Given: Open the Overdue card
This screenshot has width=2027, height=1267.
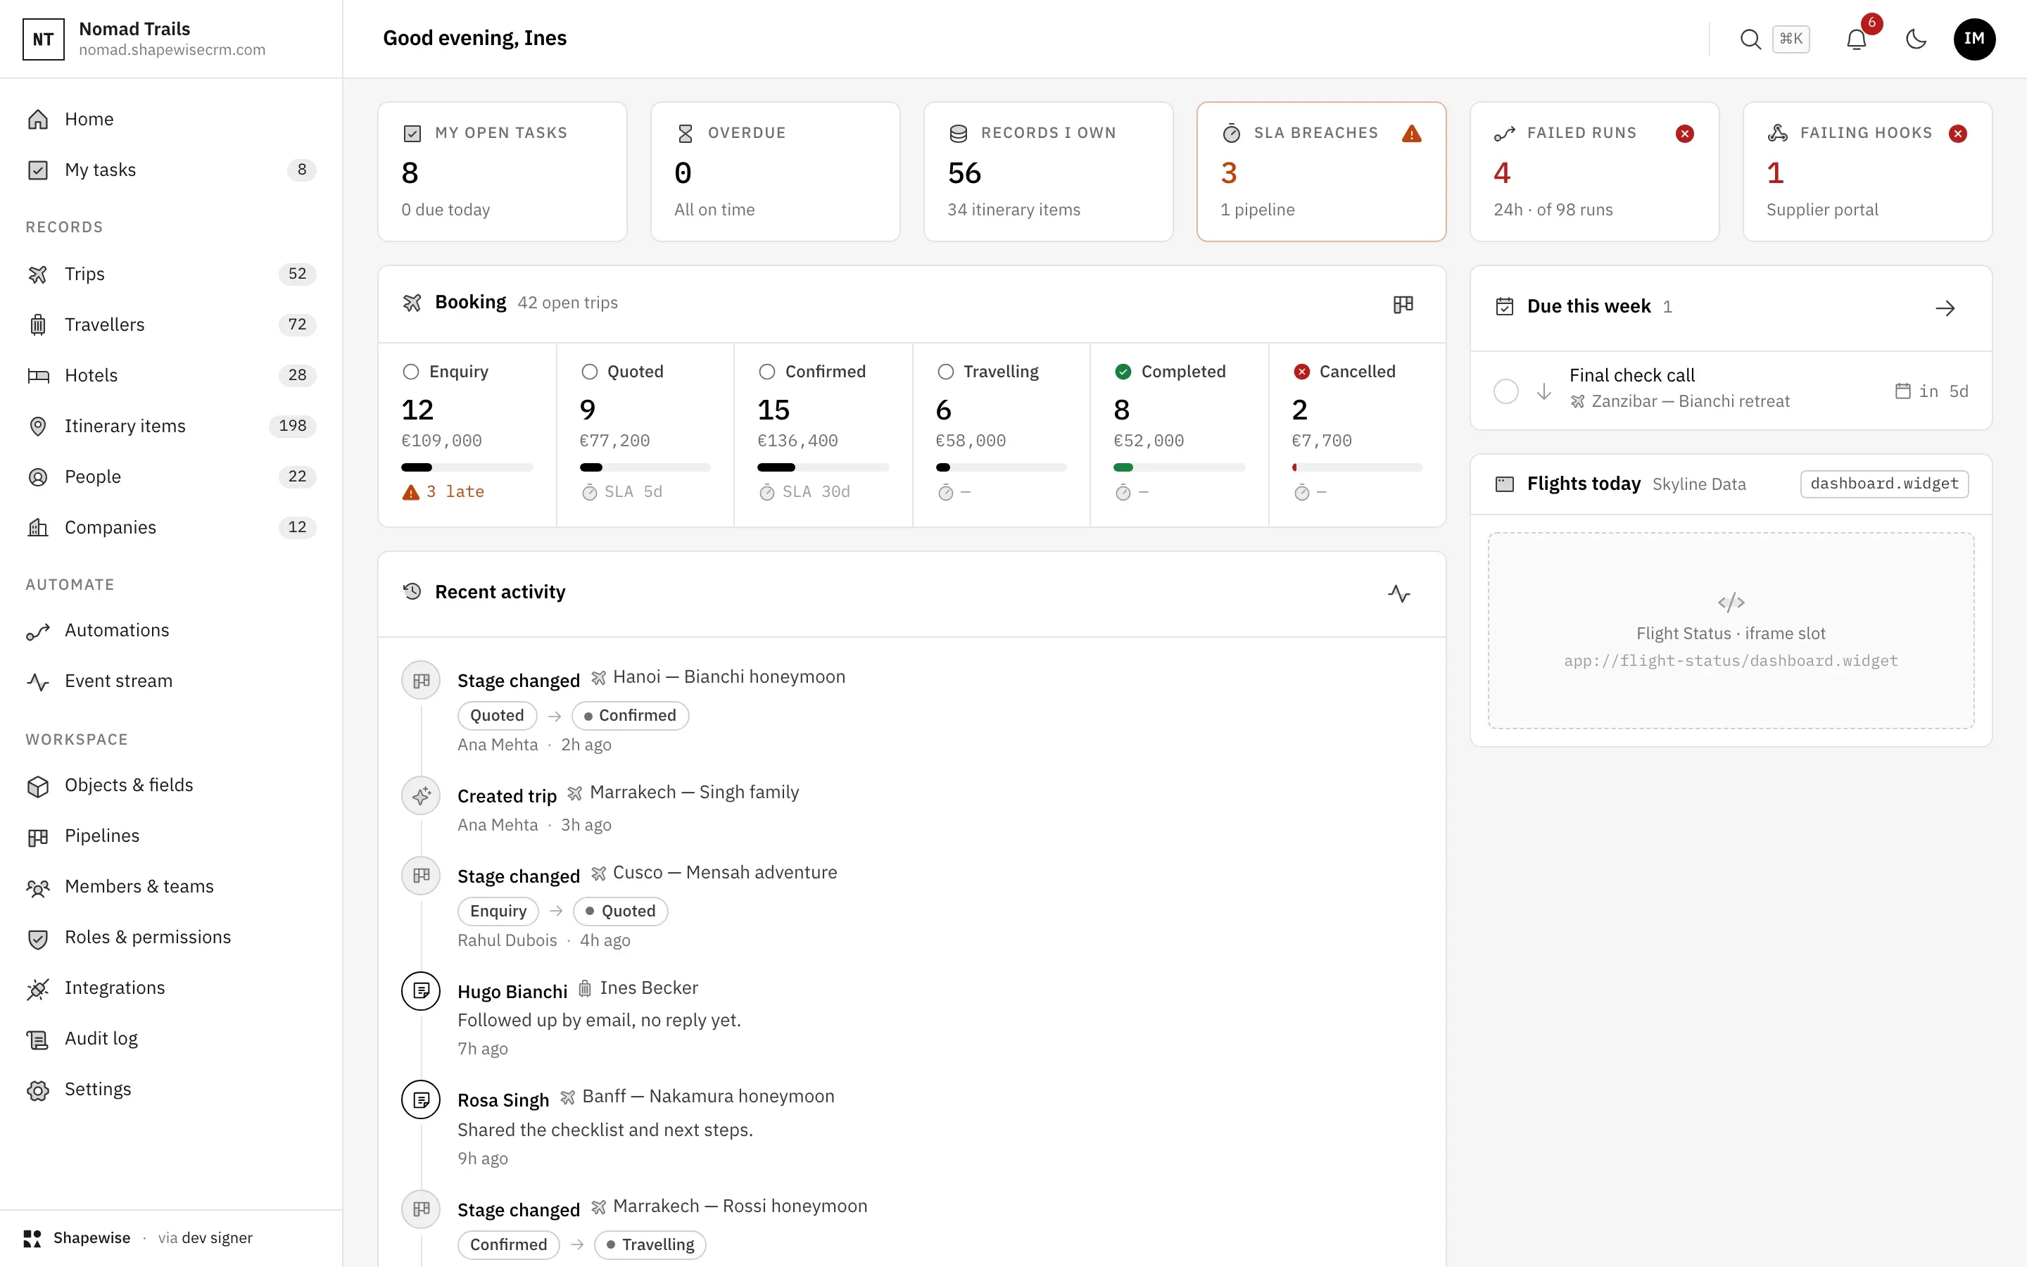Looking at the screenshot, I should click(x=776, y=172).
